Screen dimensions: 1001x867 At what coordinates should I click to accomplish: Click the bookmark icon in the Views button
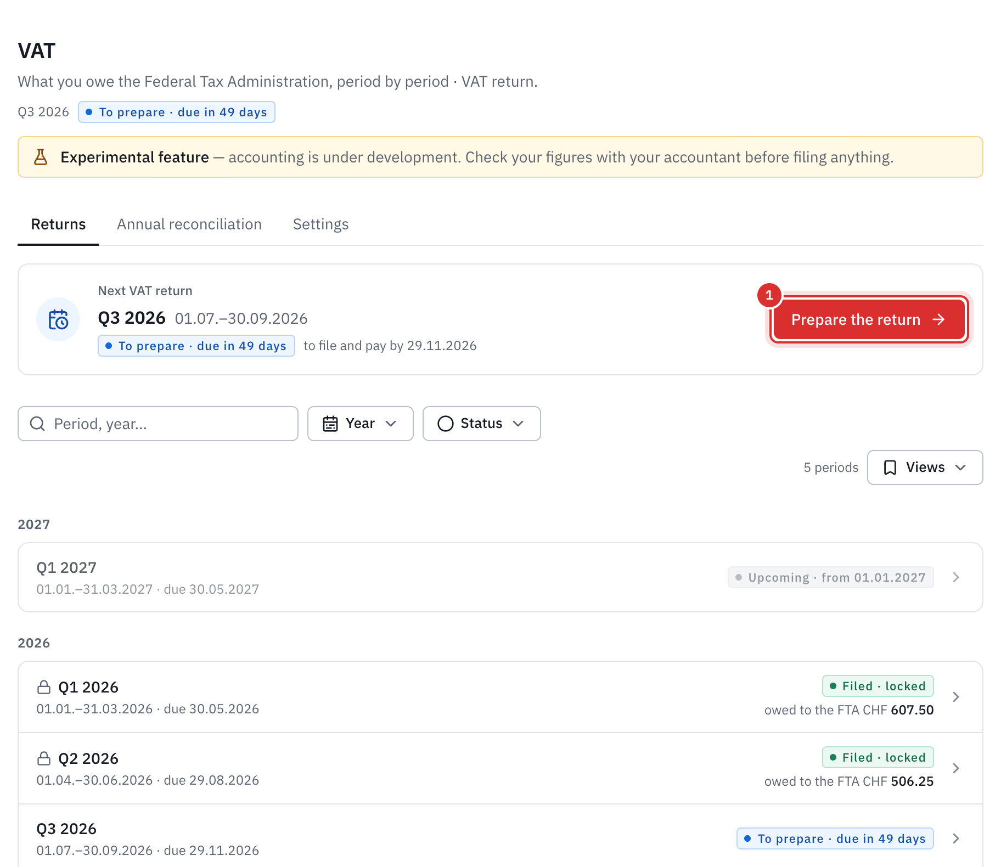[x=890, y=468]
